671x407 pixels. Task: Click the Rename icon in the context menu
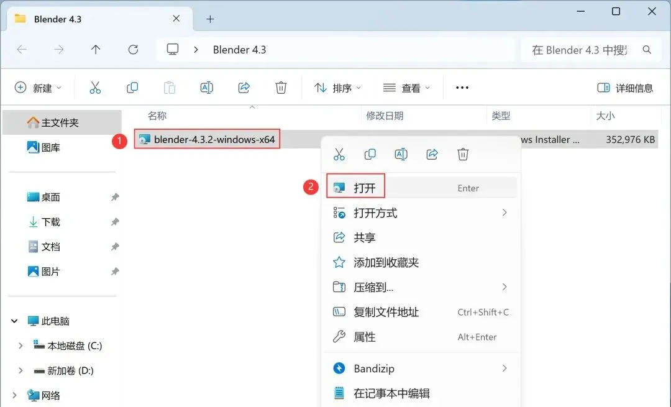click(401, 154)
